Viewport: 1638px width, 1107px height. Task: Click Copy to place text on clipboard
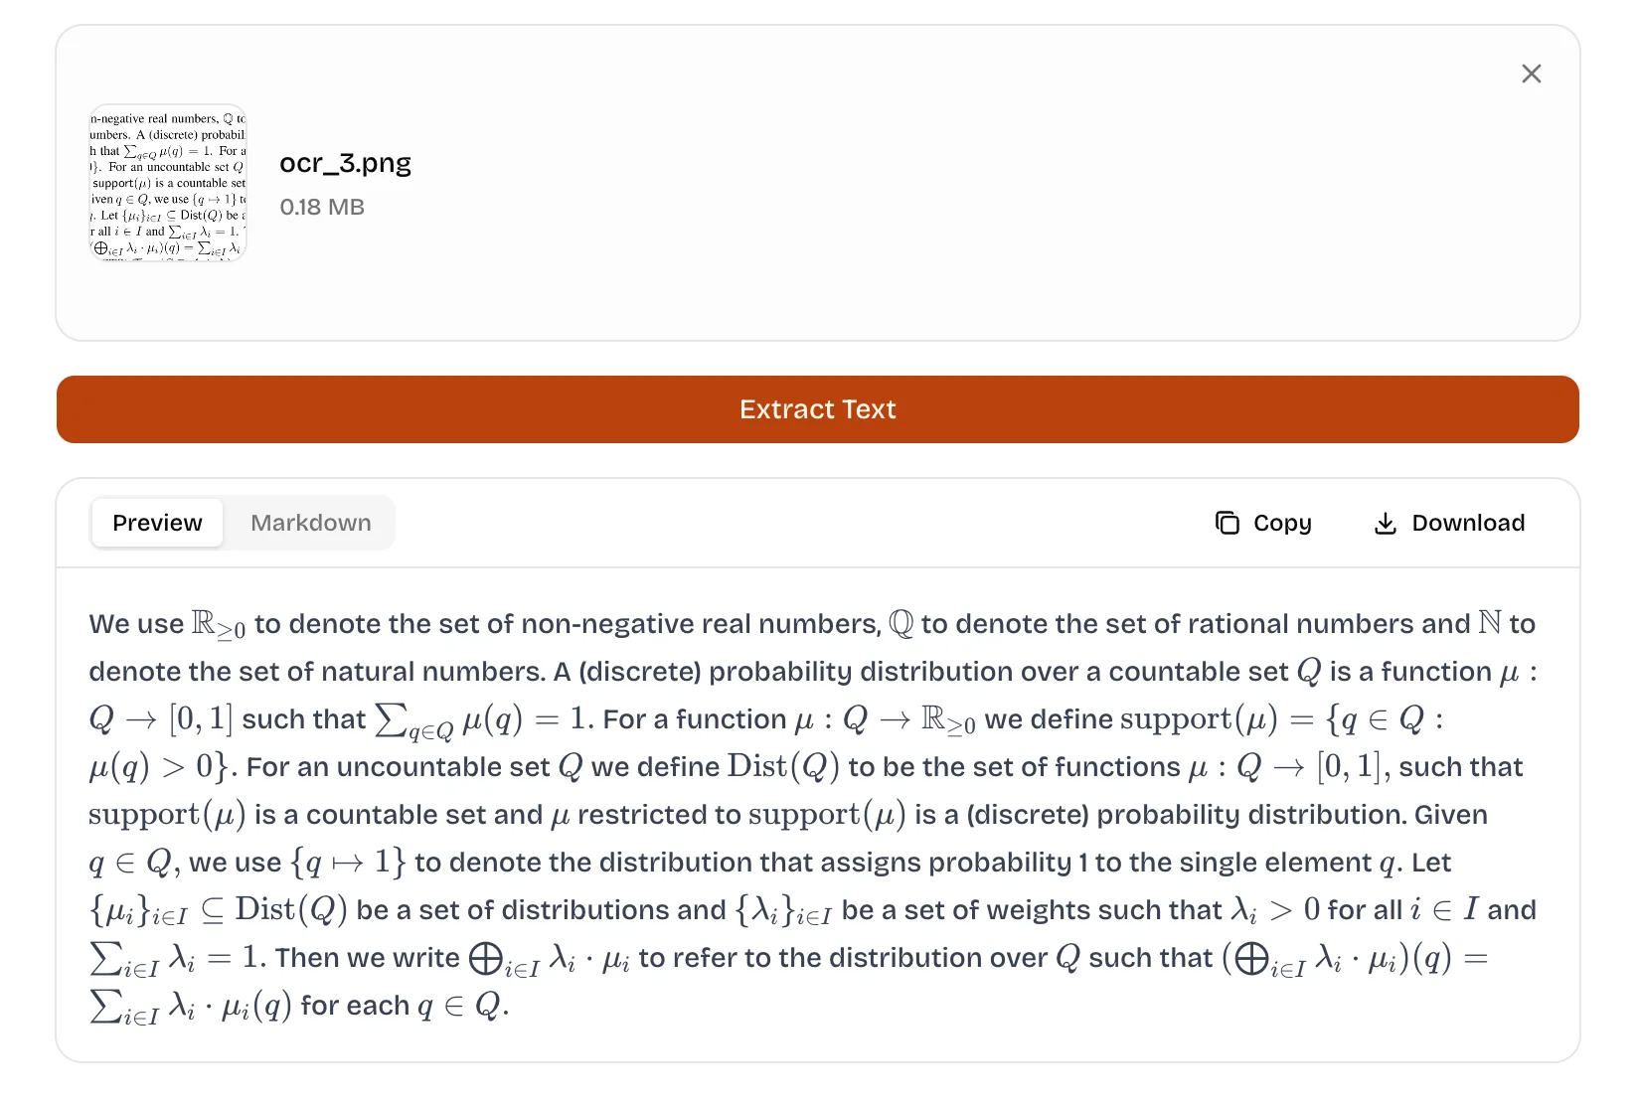pyautogui.click(x=1264, y=523)
